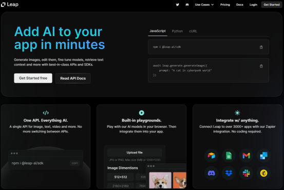
Task: Click the 'Built-in playgrounds.' heading
Action: 141,120
